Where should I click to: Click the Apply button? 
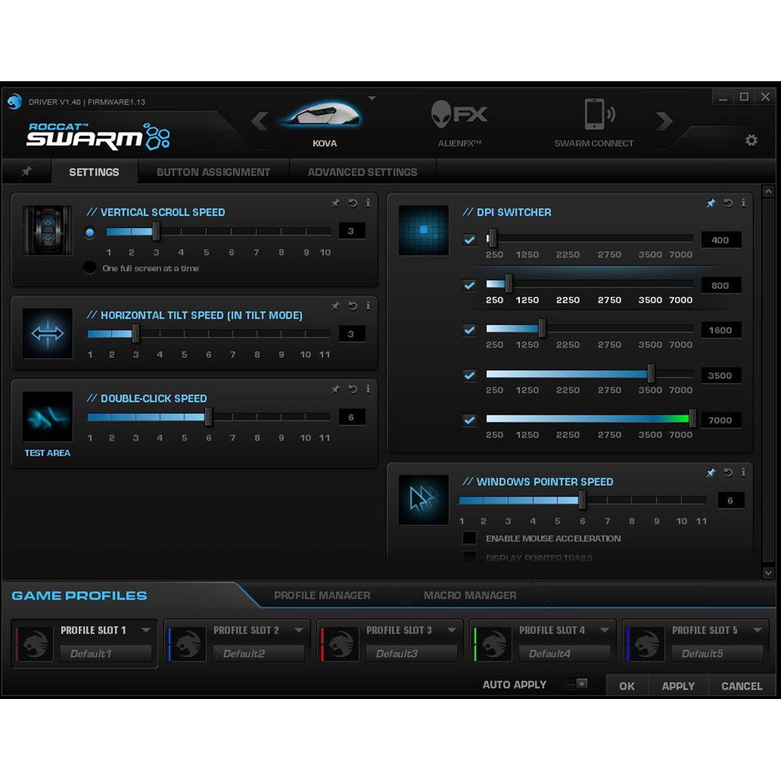tap(678, 686)
